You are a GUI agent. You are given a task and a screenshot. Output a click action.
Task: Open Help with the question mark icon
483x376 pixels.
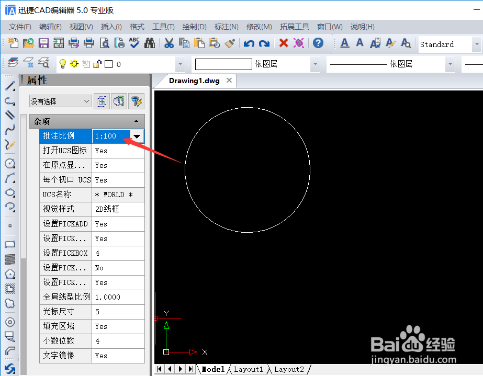pos(318,43)
